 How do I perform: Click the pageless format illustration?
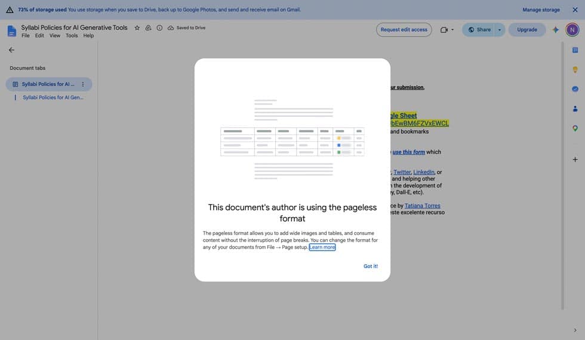(x=292, y=140)
